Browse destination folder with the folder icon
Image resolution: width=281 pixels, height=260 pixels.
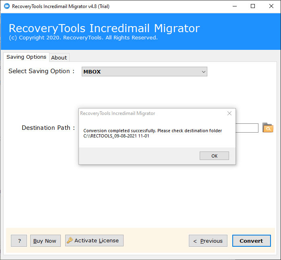point(268,127)
